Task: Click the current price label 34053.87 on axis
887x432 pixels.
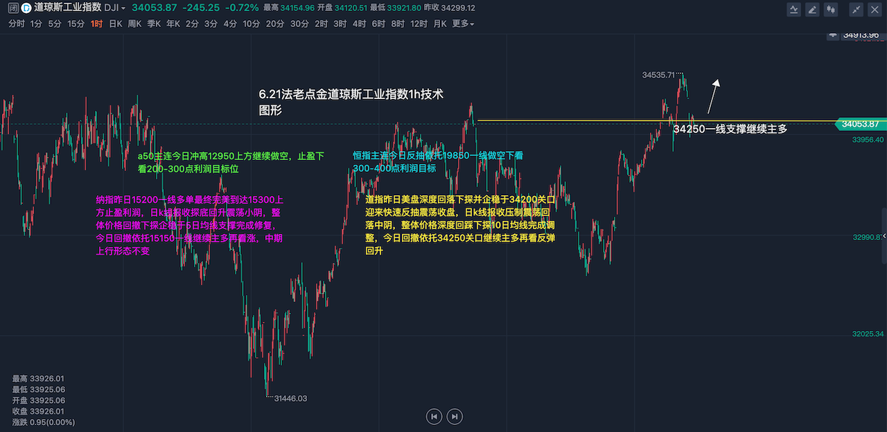Action: 860,124
